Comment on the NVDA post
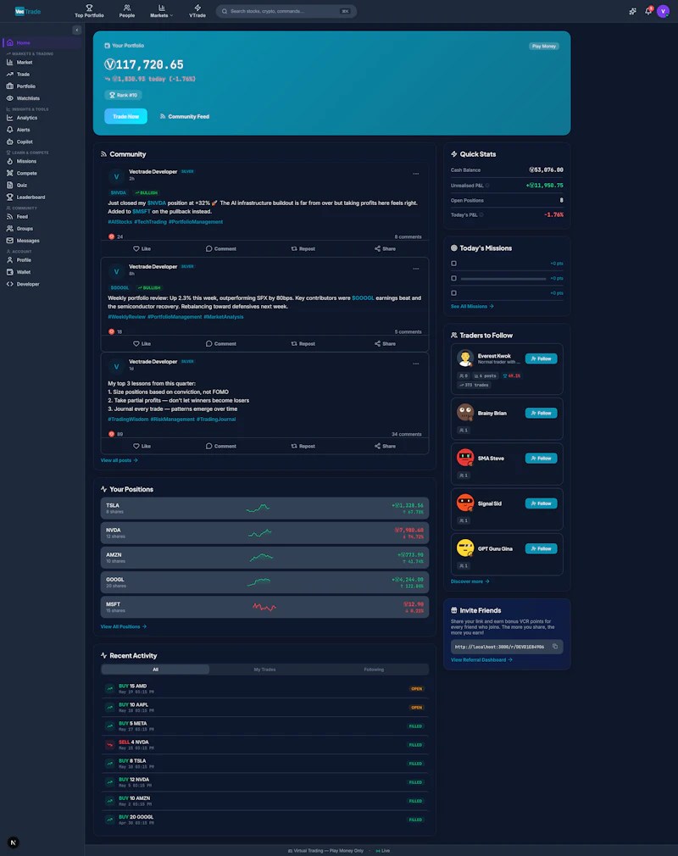Viewport: 678px width, 856px height. pyautogui.click(x=221, y=248)
